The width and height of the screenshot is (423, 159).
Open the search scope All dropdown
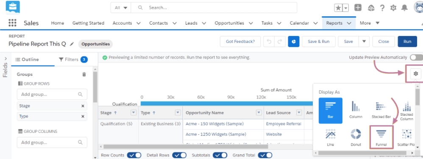click(x=121, y=8)
